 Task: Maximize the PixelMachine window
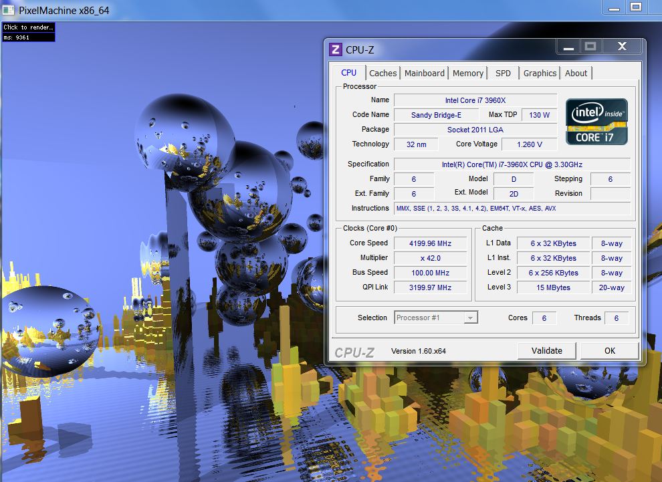[636, 7]
